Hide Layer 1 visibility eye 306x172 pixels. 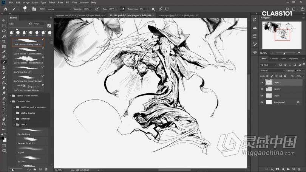pos(262,96)
